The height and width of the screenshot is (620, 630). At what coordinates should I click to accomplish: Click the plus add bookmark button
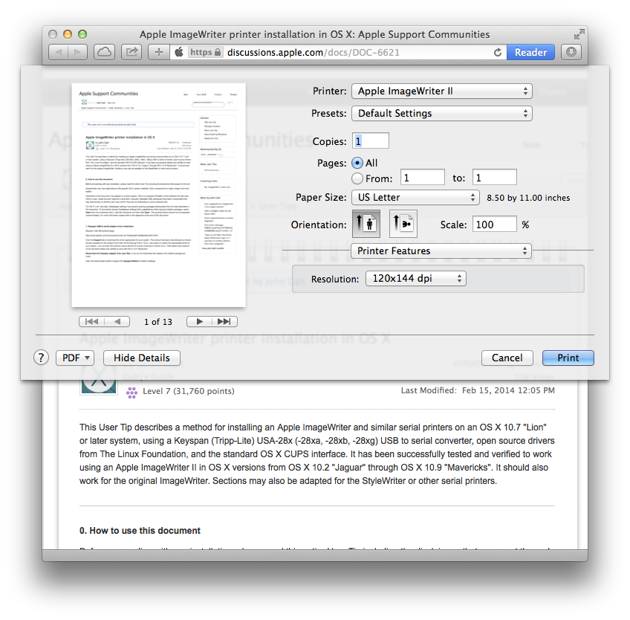[x=159, y=52]
